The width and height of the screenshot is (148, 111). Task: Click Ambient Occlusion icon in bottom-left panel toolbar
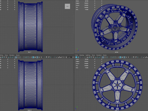pyautogui.click(x=47, y=57)
